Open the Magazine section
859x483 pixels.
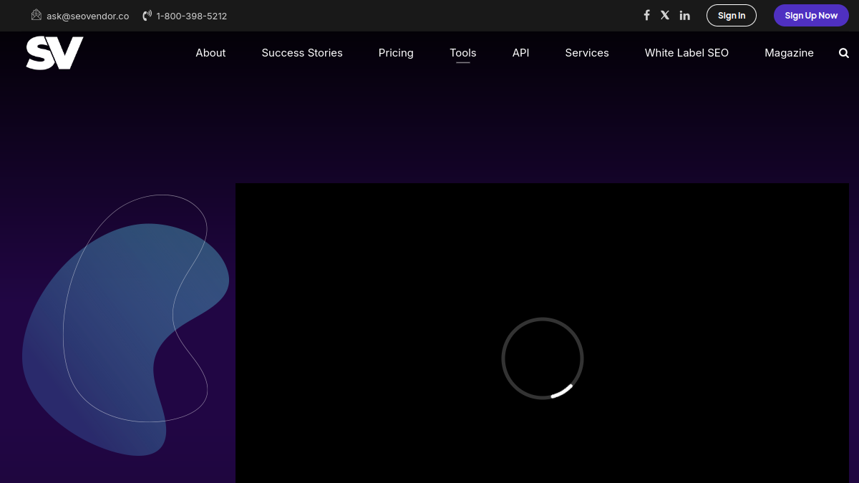coord(789,53)
